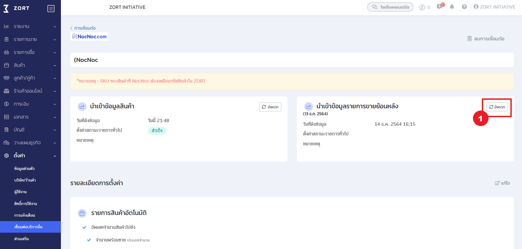Open the รายการซื้อ purchase basket icon
The height and width of the screenshot is (249, 522).
click(x=6, y=52)
